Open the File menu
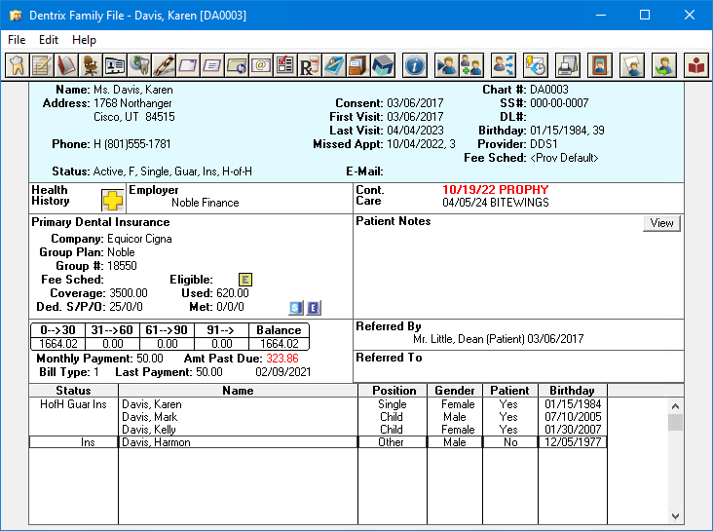 [17, 40]
